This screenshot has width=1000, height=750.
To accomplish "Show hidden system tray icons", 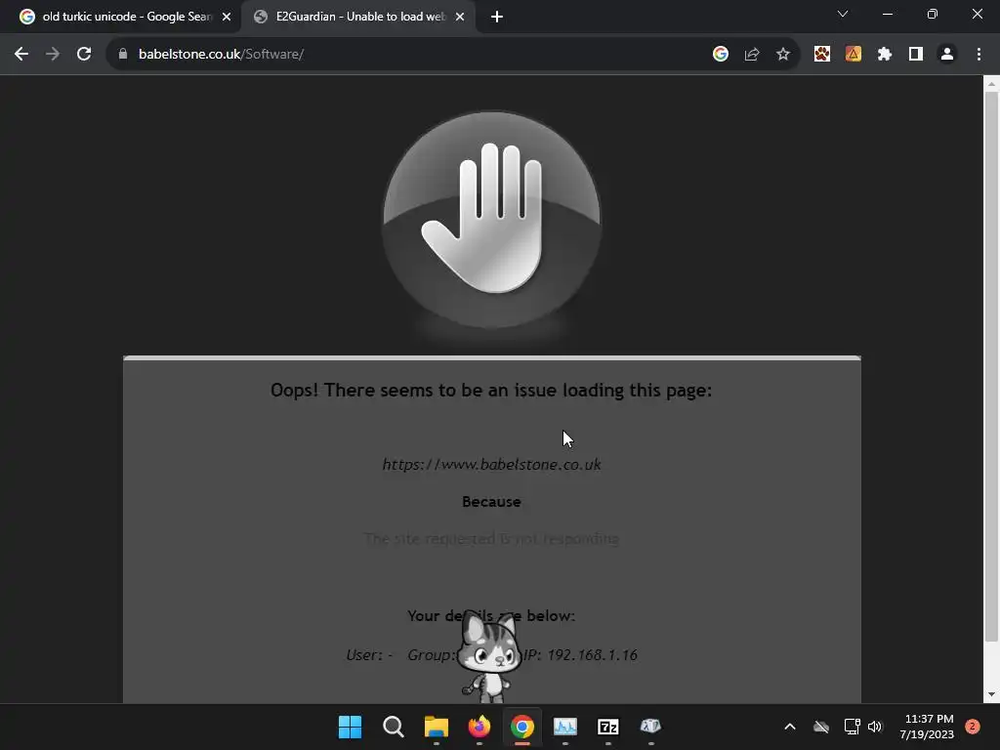I will pos(789,727).
